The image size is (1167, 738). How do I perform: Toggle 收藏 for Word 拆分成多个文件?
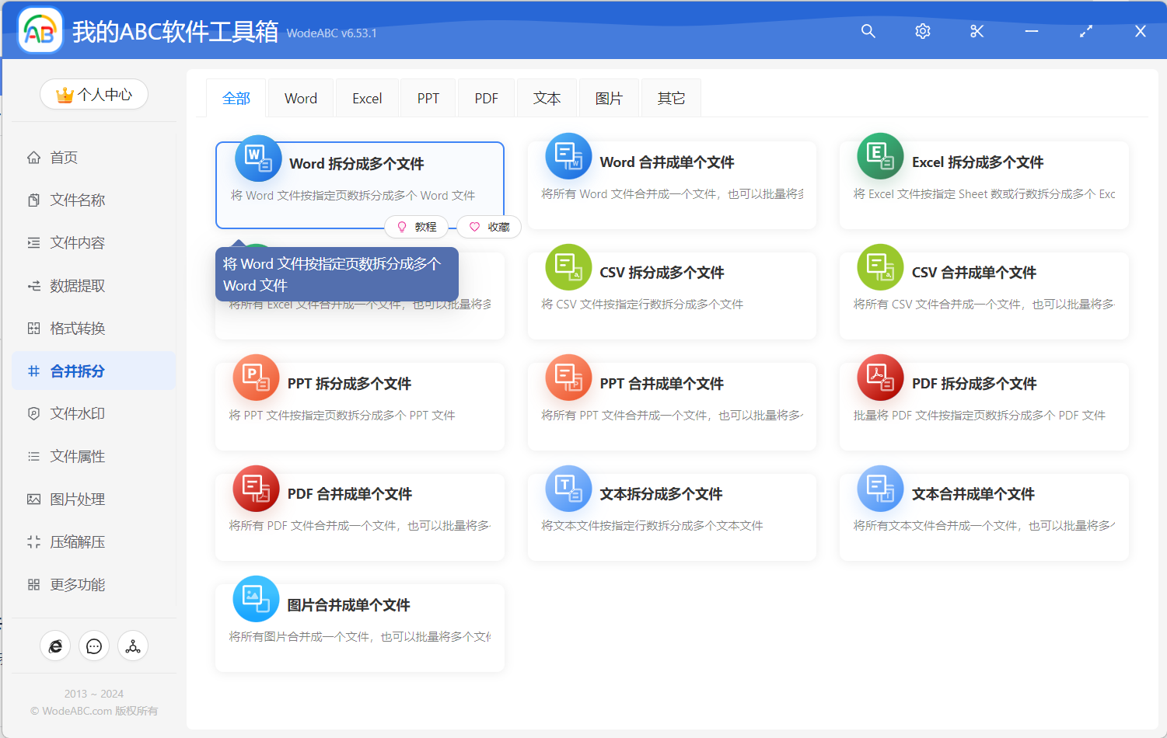488,226
